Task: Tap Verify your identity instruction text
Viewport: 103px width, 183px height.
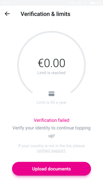Action: tap(51, 132)
